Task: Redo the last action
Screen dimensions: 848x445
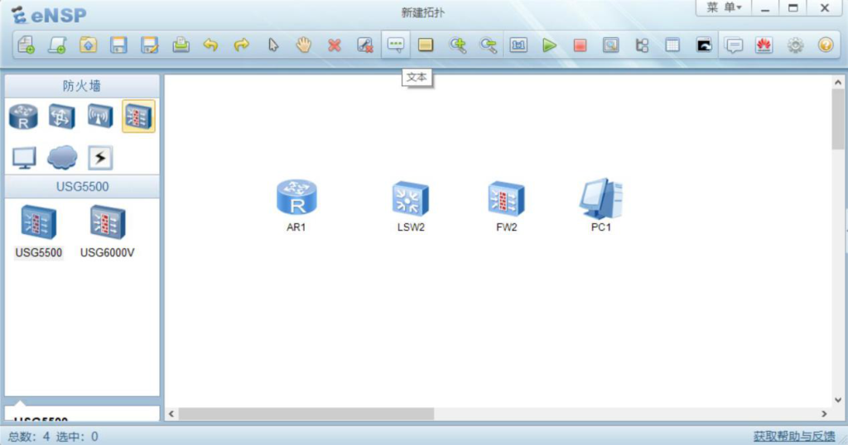Action: point(242,45)
